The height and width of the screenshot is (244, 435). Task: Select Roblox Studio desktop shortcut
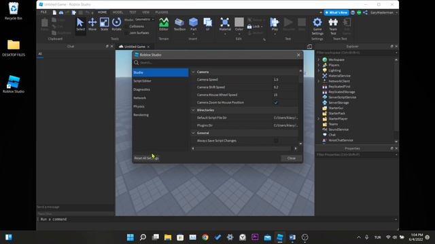tap(14, 84)
